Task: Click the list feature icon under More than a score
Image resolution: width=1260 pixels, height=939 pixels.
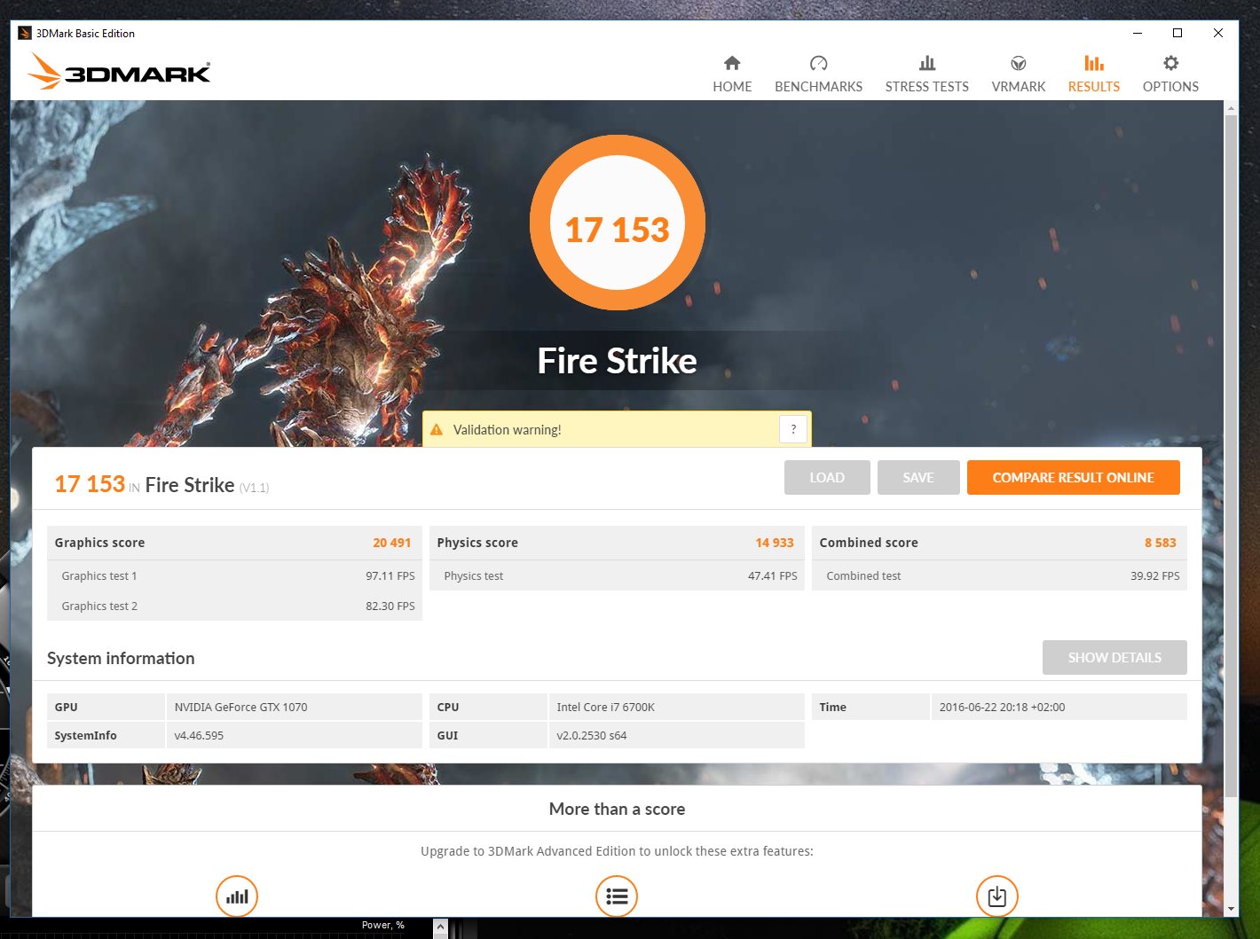Action: [617, 896]
